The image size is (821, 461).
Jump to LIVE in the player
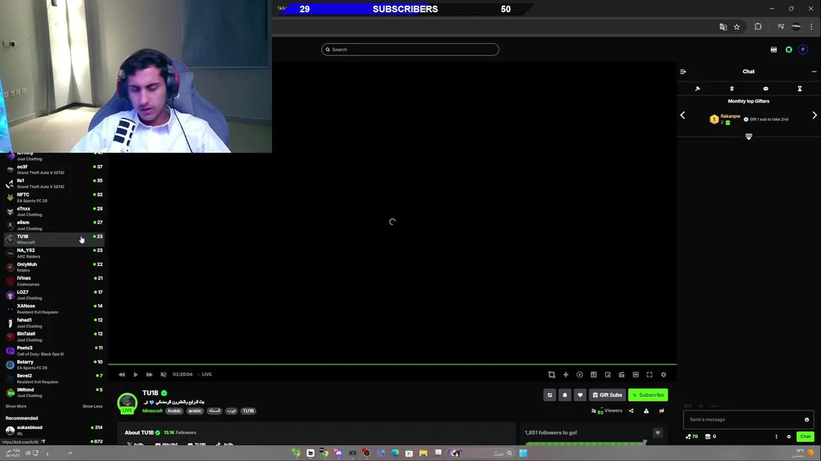(207, 375)
